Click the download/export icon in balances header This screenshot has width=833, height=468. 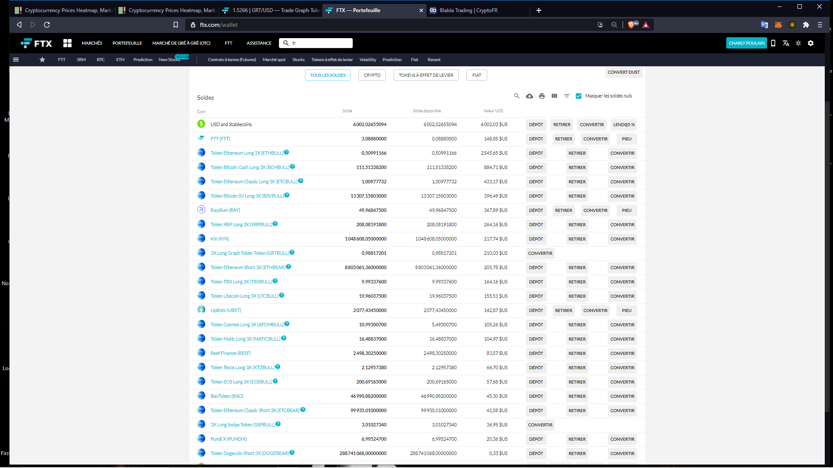(x=529, y=95)
